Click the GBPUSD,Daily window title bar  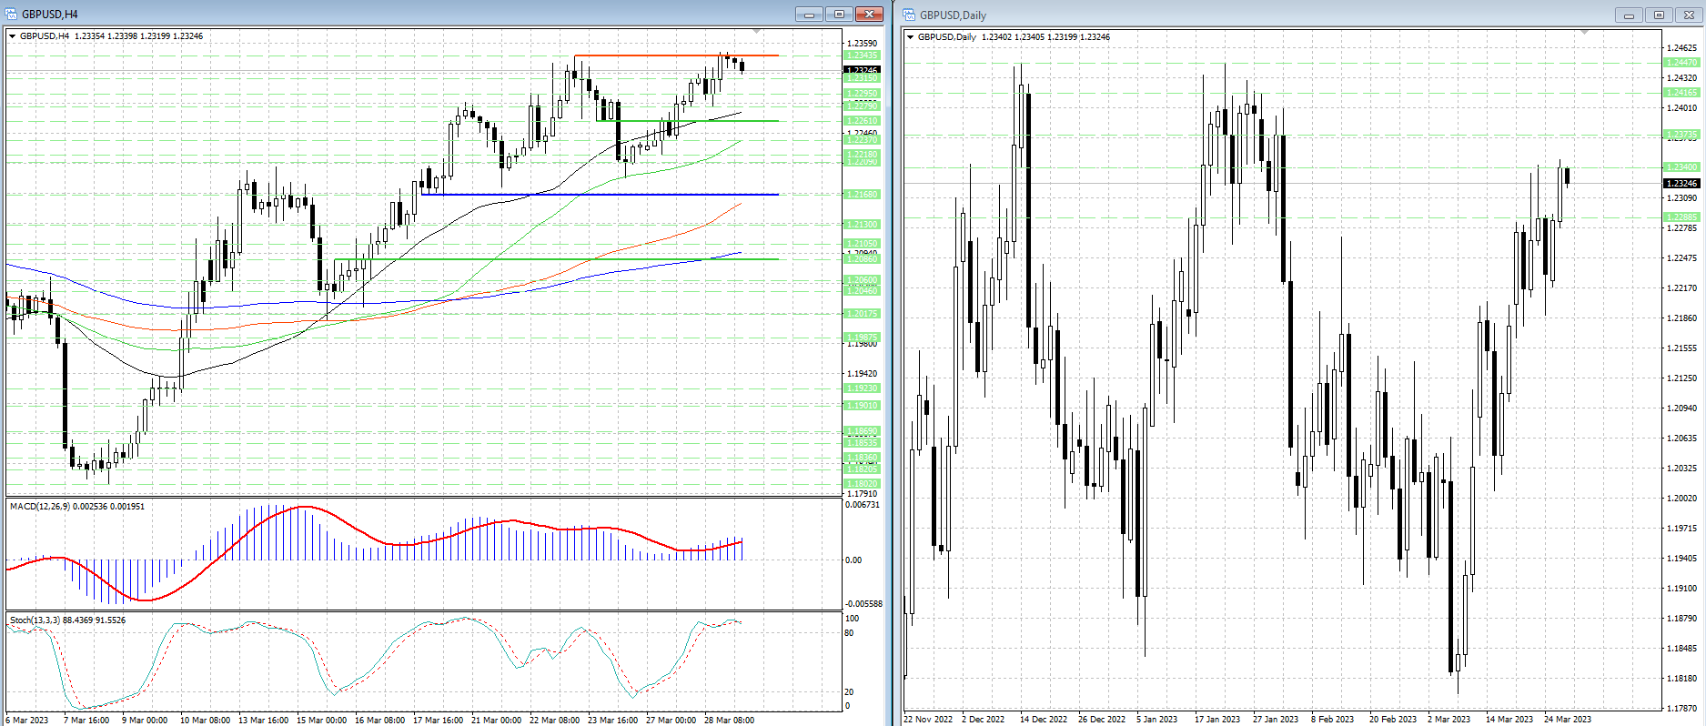pyautogui.click(x=1274, y=15)
